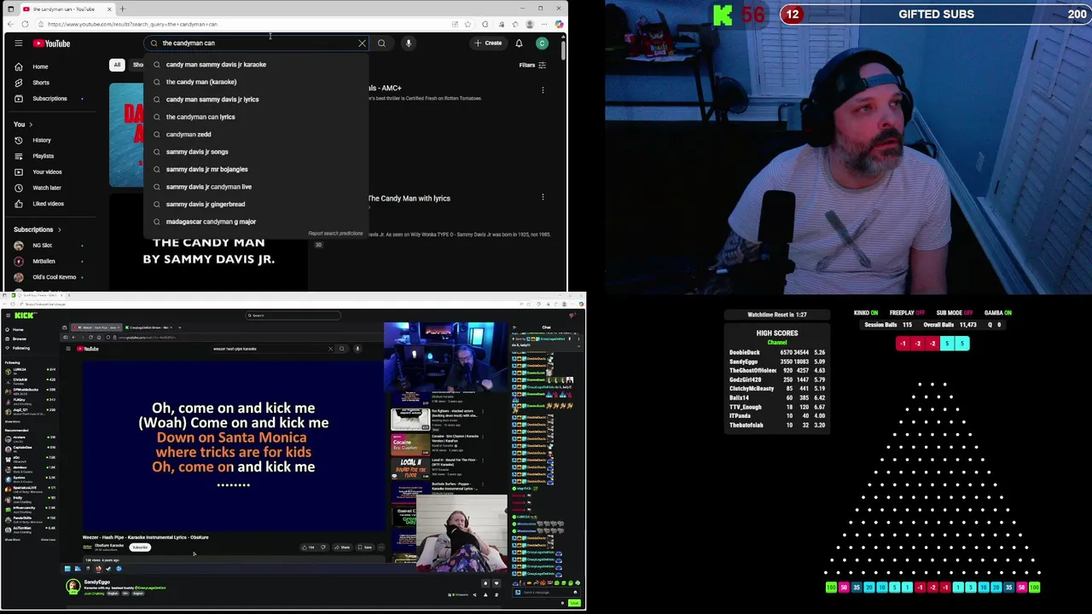Click the Kick chat send button
This screenshot has width=1092, height=614.
[574, 603]
